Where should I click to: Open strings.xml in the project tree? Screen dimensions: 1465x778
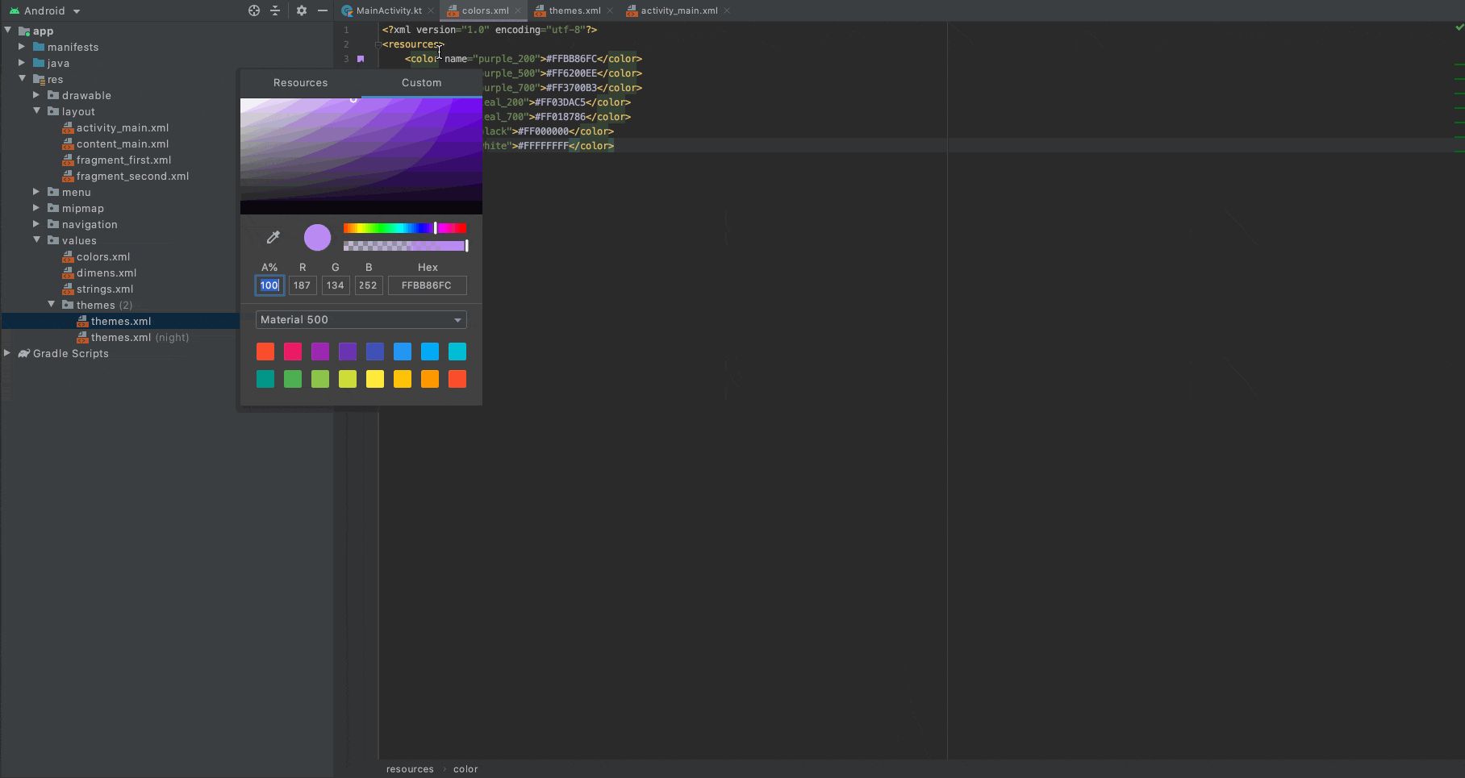[105, 289]
